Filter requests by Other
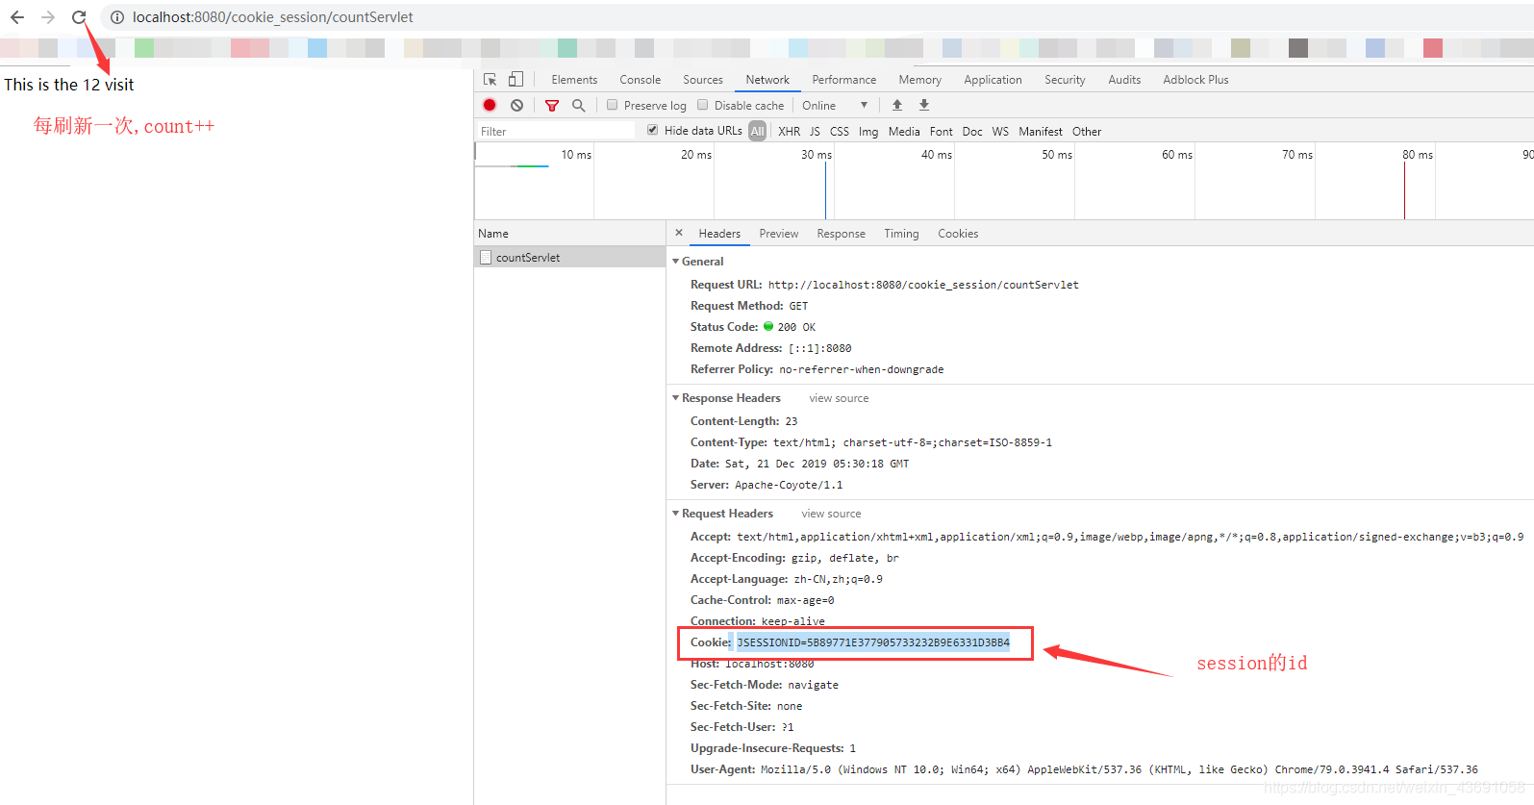 coord(1087,132)
